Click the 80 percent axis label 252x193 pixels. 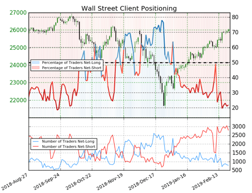click(x=235, y=17)
